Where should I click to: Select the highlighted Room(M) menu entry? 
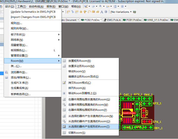[x=33, y=61]
